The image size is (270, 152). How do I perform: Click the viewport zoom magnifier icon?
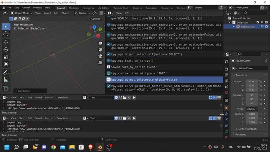click(x=100, y=43)
